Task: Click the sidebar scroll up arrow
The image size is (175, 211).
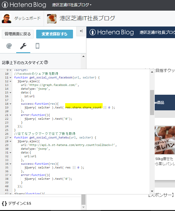Action: coord(83,56)
